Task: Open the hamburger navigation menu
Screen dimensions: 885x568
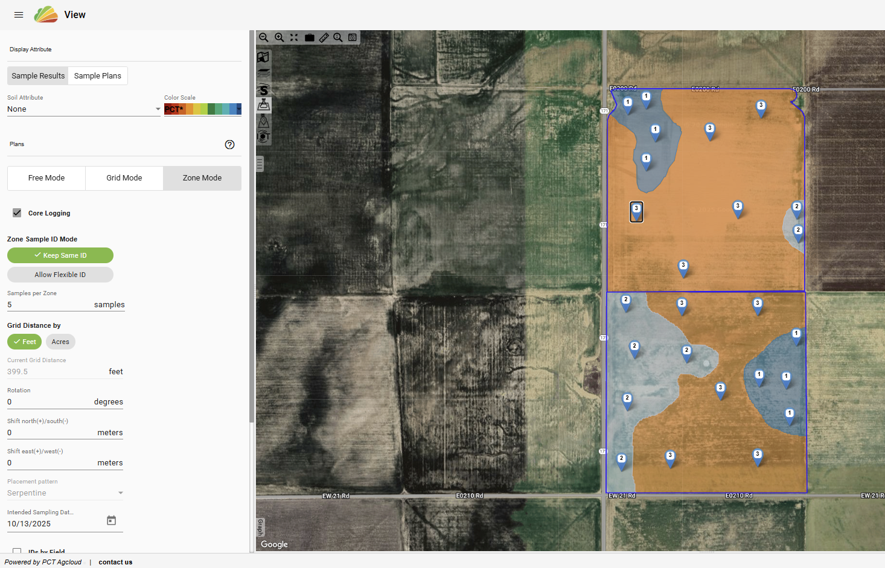Action: pyautogui.click(x=19, y=14)
